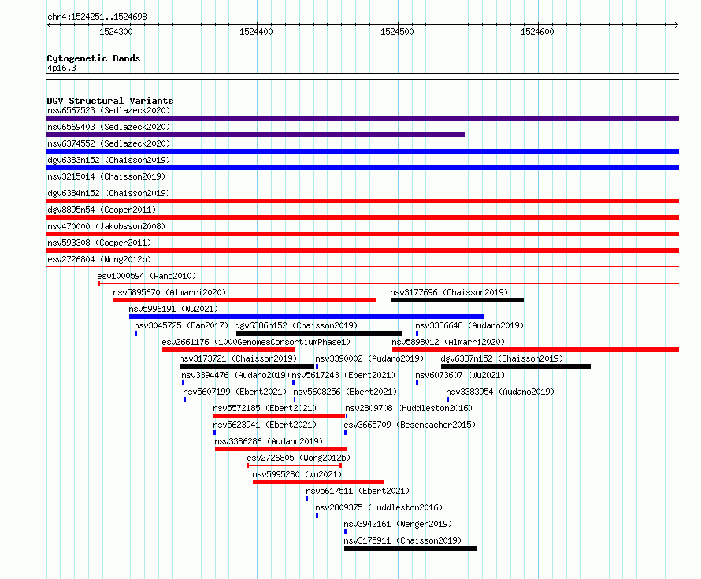
Task: Click nsv3394476 (Audano2019) label
Action: [x=236, y=375]
